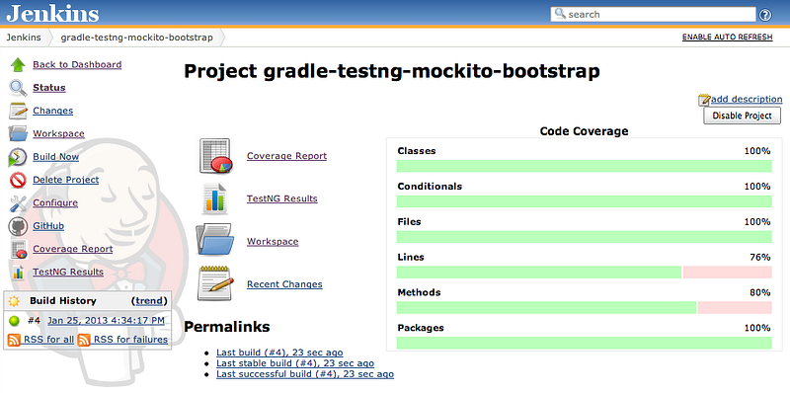Click the green Back to Dashboard arrow icon
This screenshot has width=790, height=393.
pyautogui.click(x=18, y=64)
